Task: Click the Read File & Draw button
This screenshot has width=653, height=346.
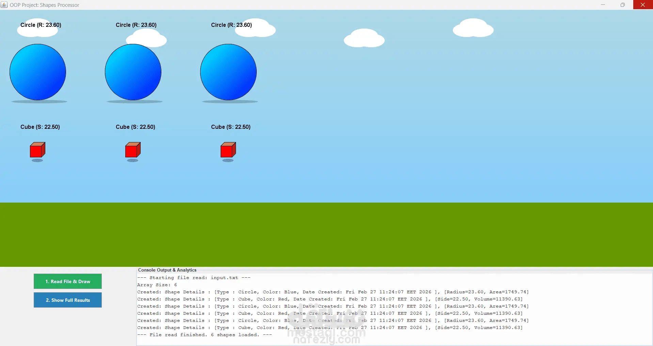Action: [x=68, y=281]
